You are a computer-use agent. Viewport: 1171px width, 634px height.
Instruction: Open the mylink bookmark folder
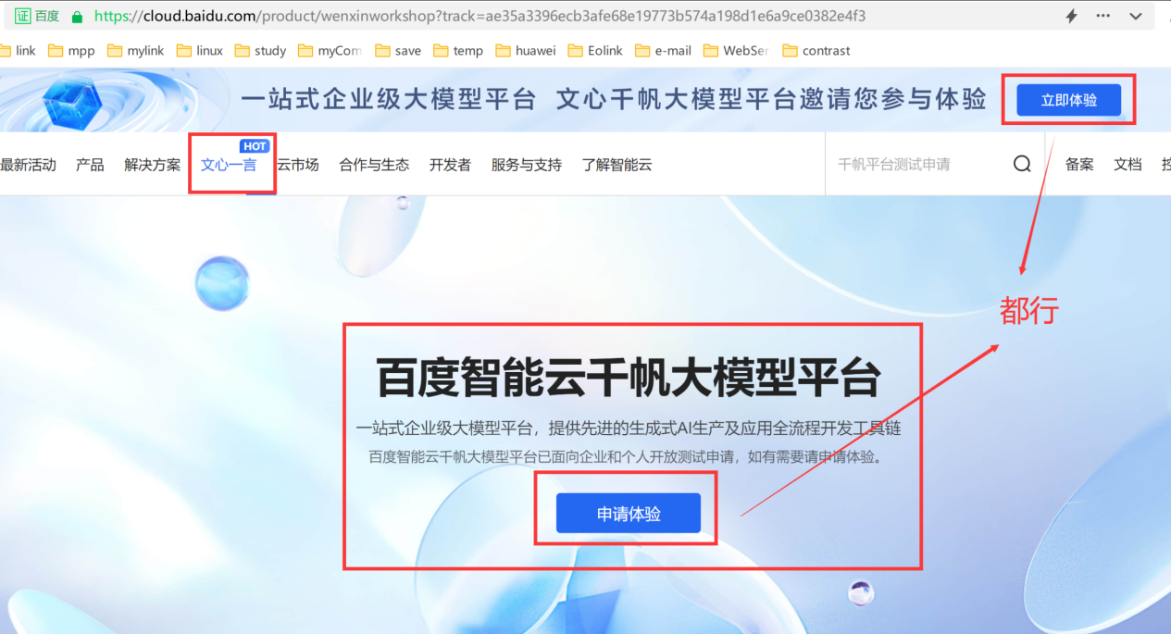pos(135,51)
